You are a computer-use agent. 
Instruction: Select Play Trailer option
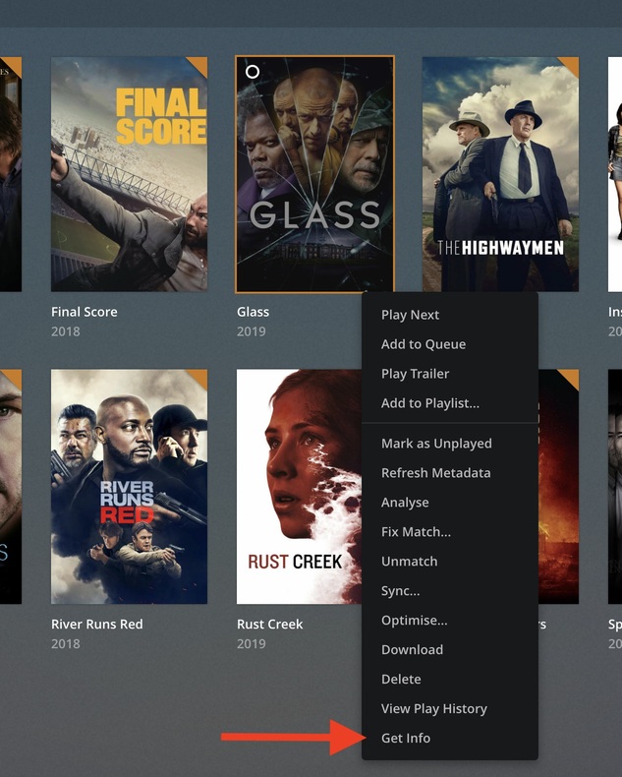click(415, 374)
